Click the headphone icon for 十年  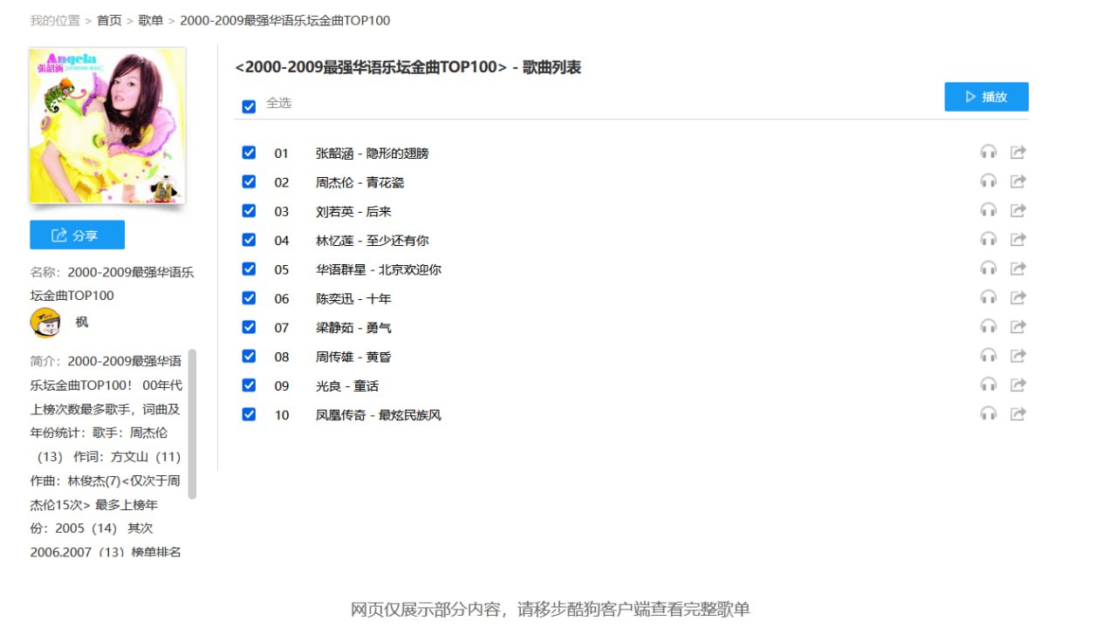click(989, 297)
